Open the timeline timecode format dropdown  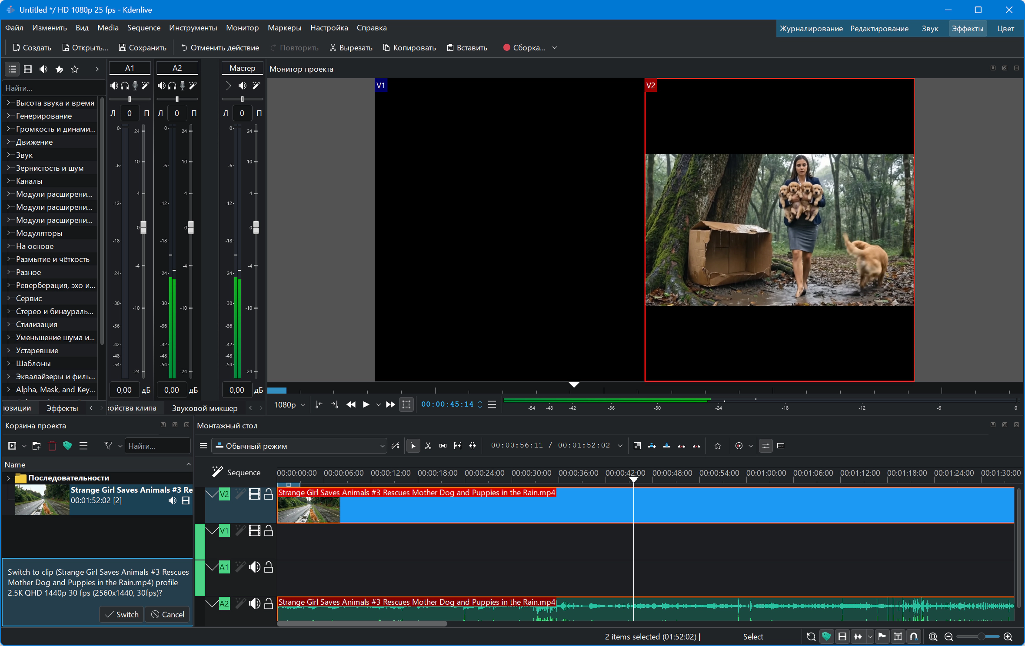click(x=620, y=446)
